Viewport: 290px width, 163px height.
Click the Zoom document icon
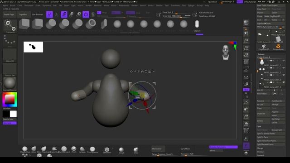(246, 41)
